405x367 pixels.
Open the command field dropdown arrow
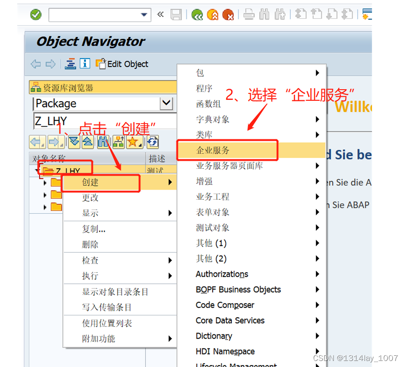[144, 15]
